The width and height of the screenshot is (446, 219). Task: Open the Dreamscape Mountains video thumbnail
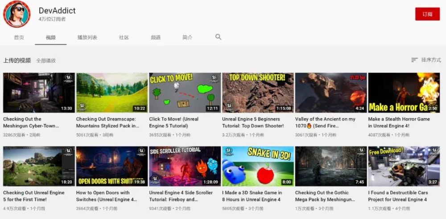112,93
